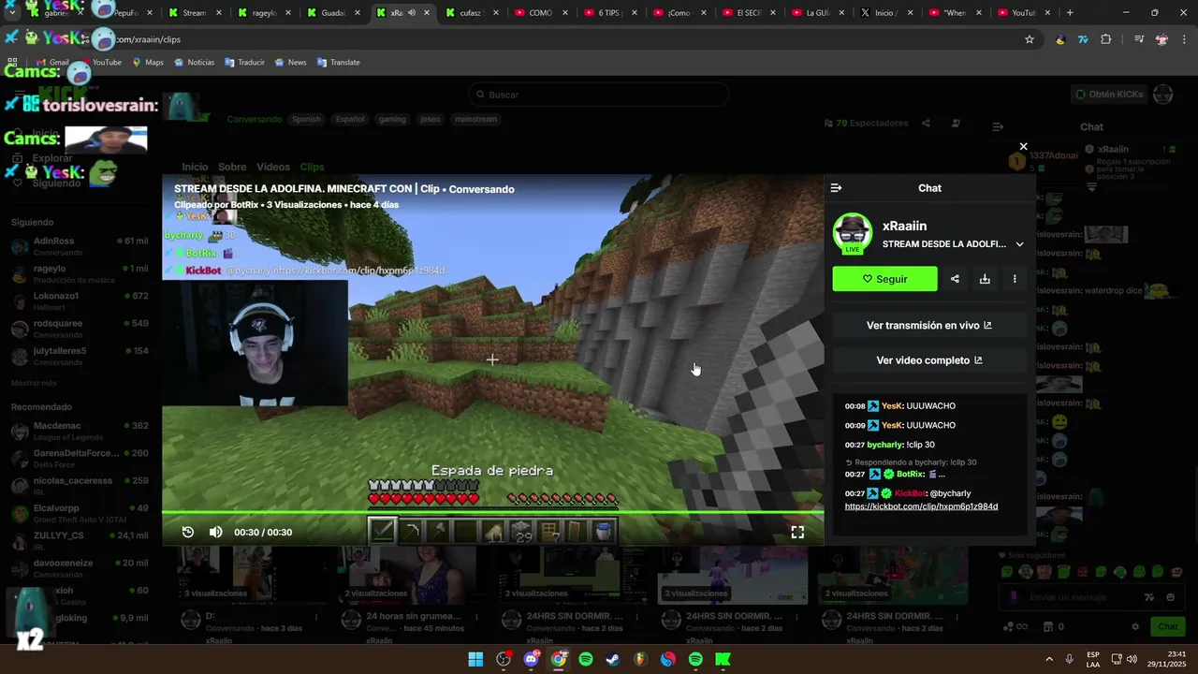Open Macdemac in Recomendado list
Screen dimensions: 1198x674
(79, 431)
